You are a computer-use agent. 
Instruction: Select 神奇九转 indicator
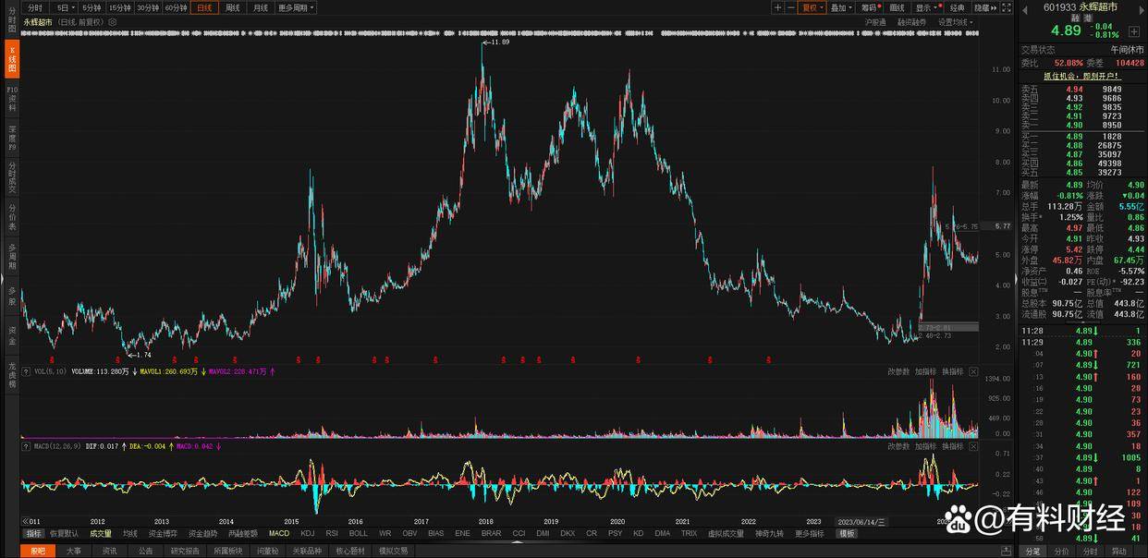pyautogui.click(x=769, y=534)
